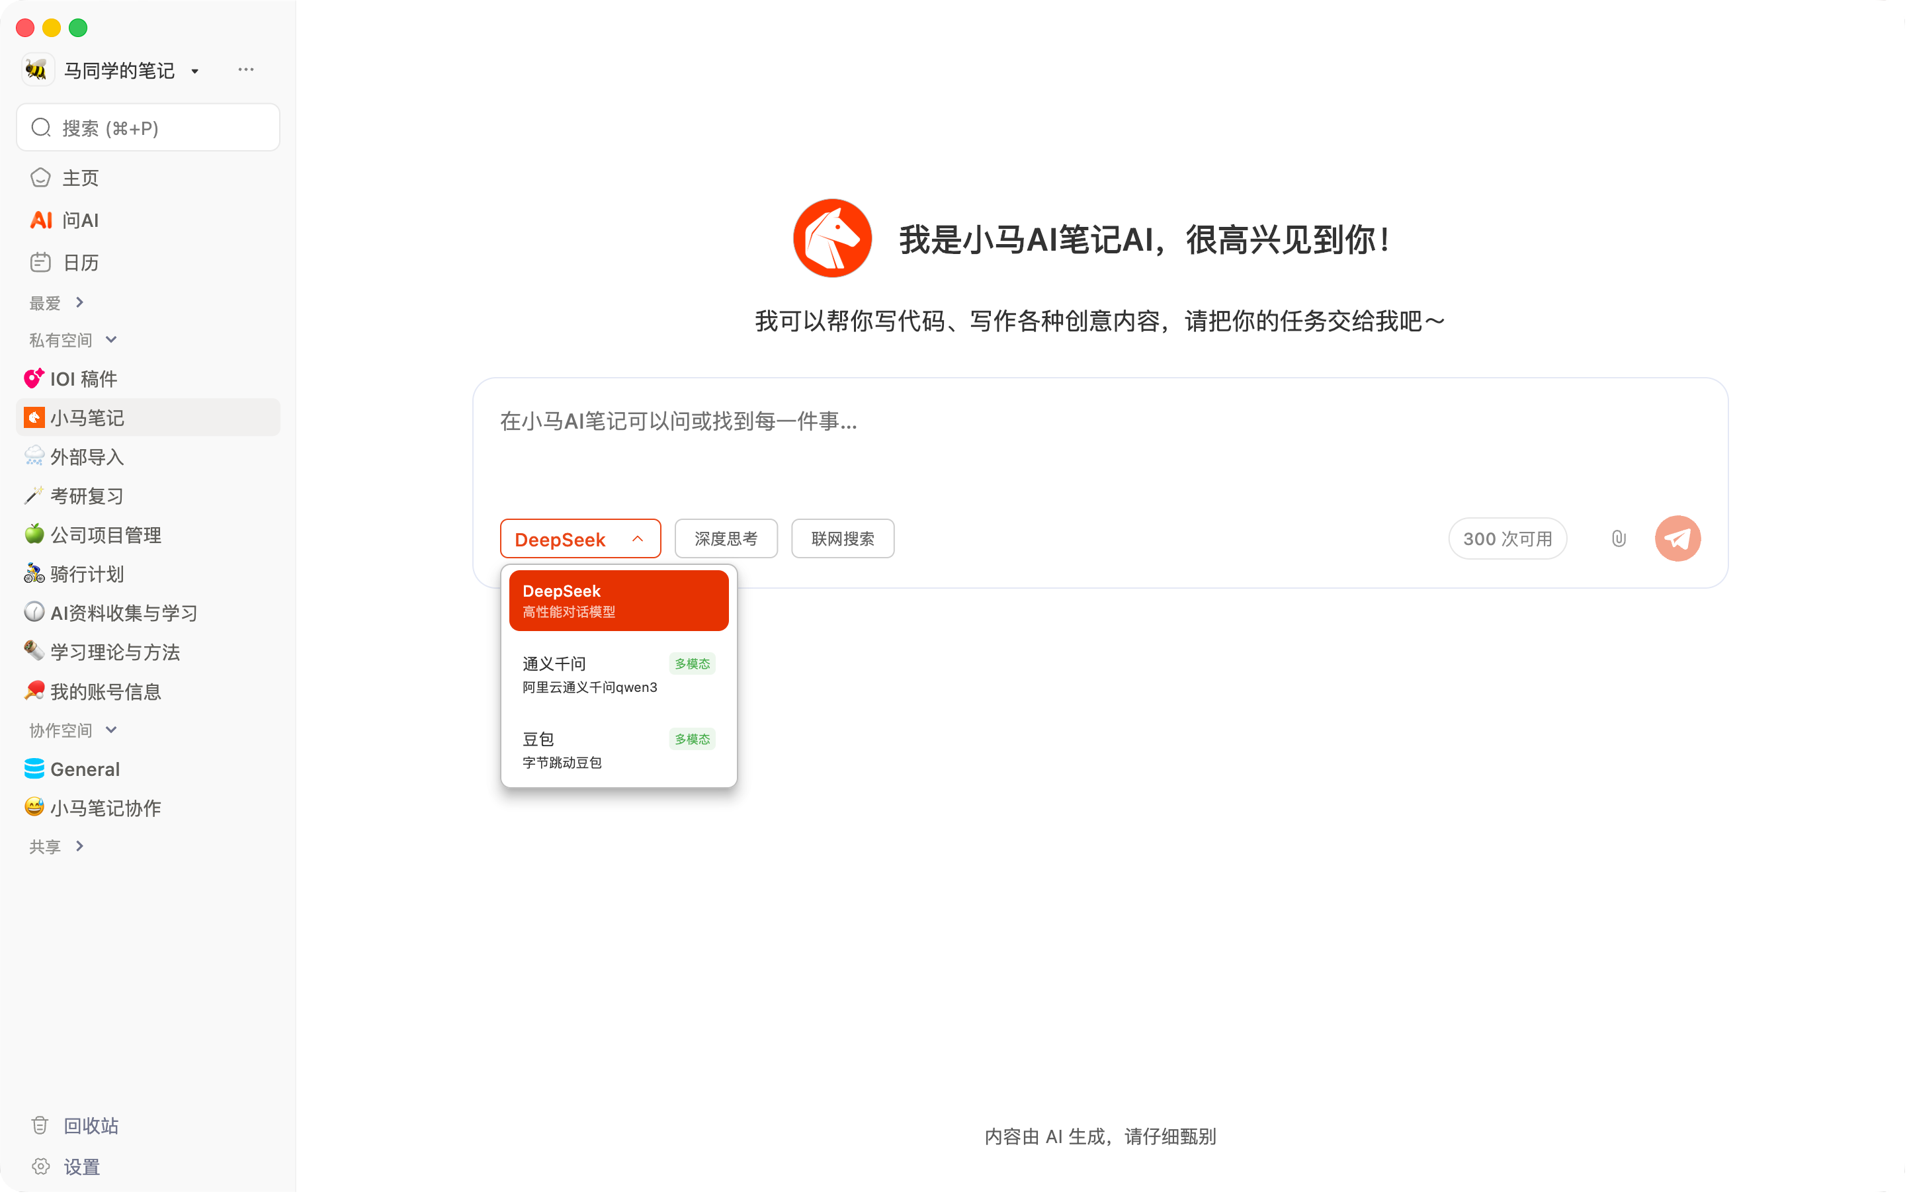
Task: Click the heart icon beside IOI 稿件
Action: click(34, 378)
